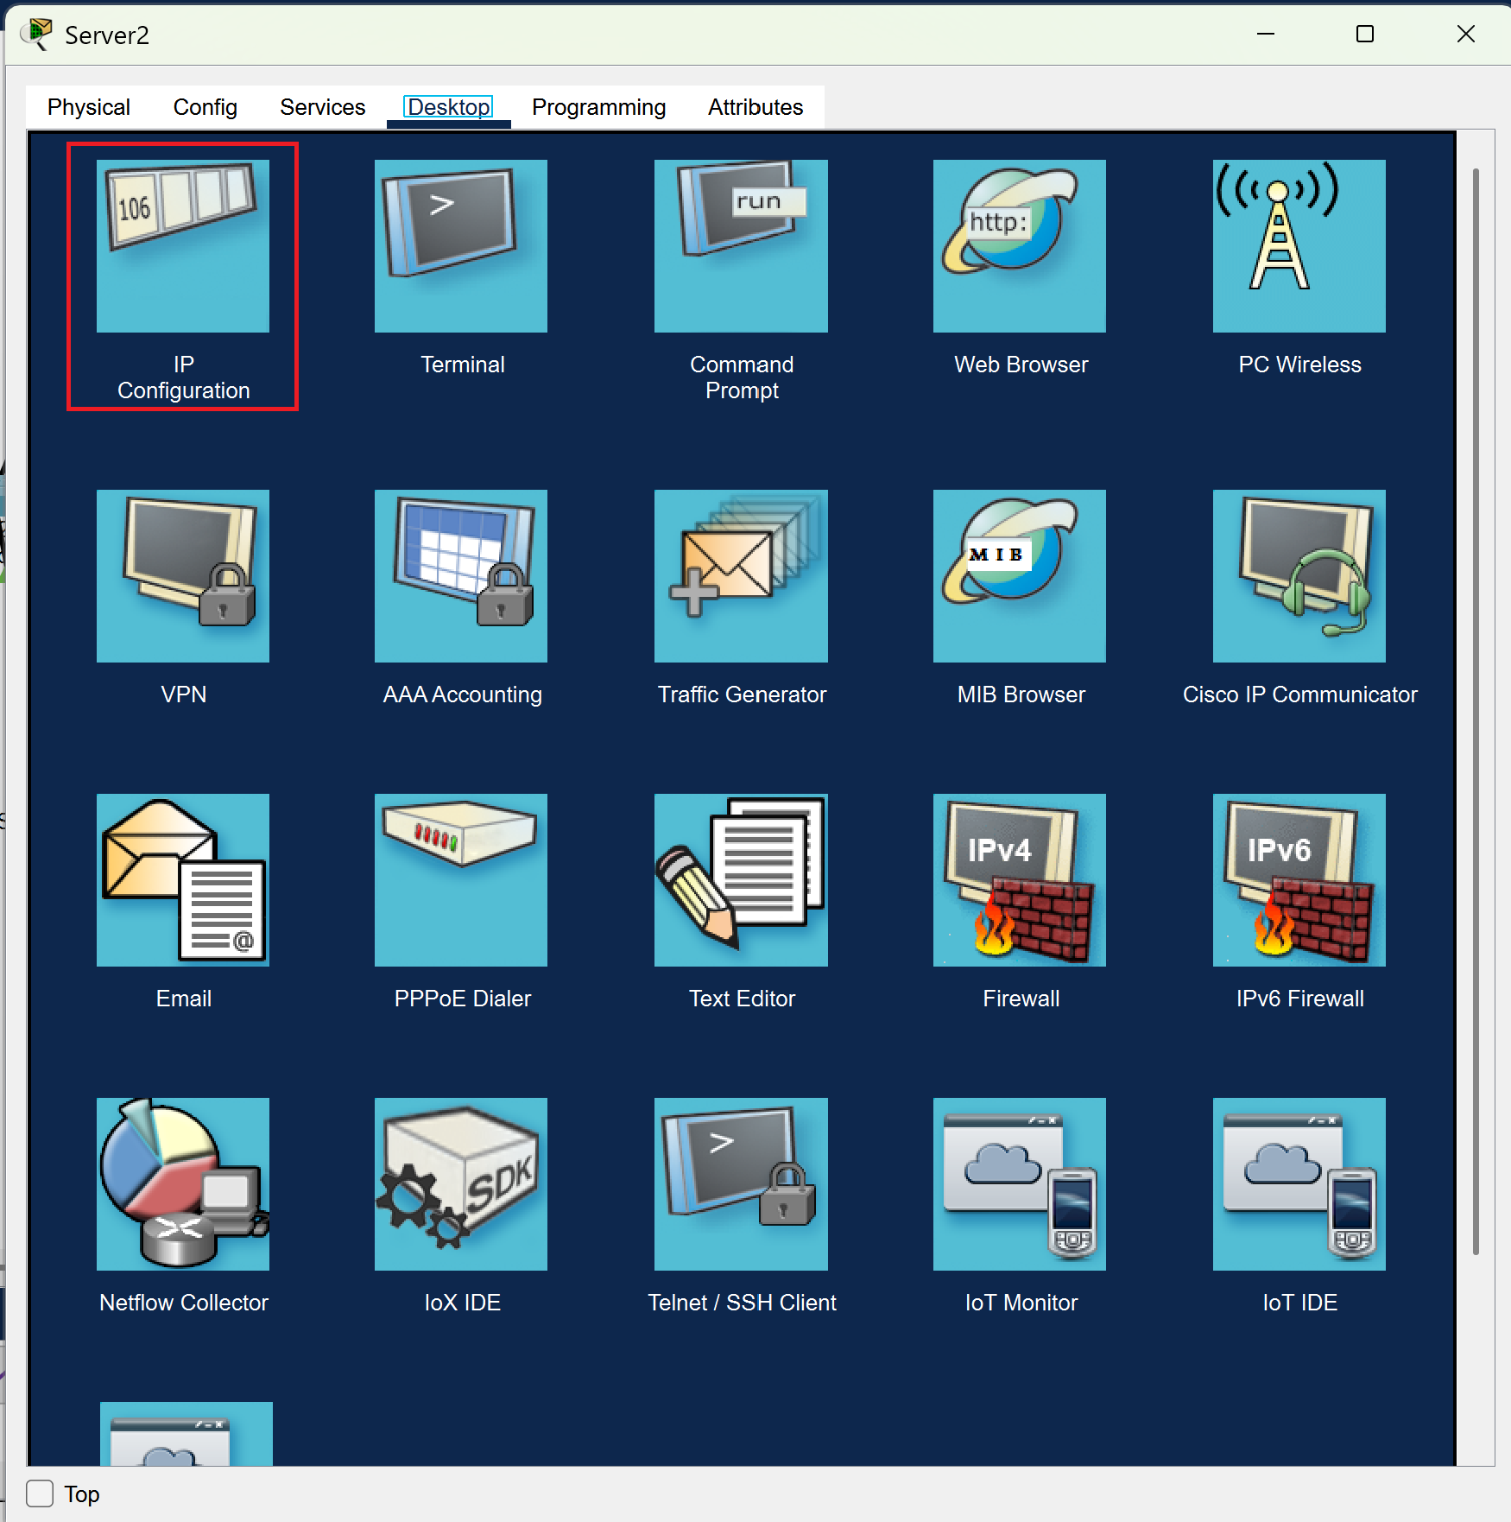Open the Services tab
Viewport: 1511px width, 1522px height.
(323, 107)
